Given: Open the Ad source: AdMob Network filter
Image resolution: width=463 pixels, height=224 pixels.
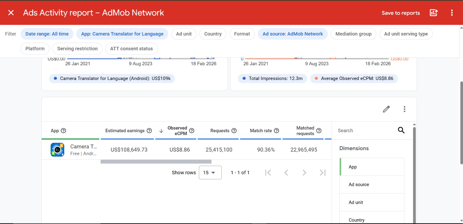Looking at the screenshot, I should click(293, 34).
